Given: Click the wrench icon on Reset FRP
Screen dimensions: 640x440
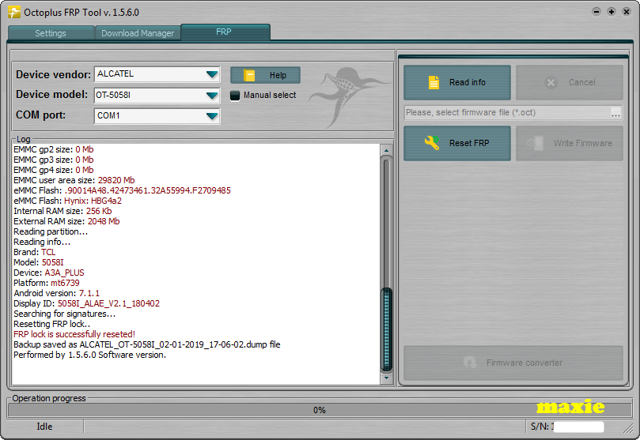Looking at the screenshot, I should (432, 143).
